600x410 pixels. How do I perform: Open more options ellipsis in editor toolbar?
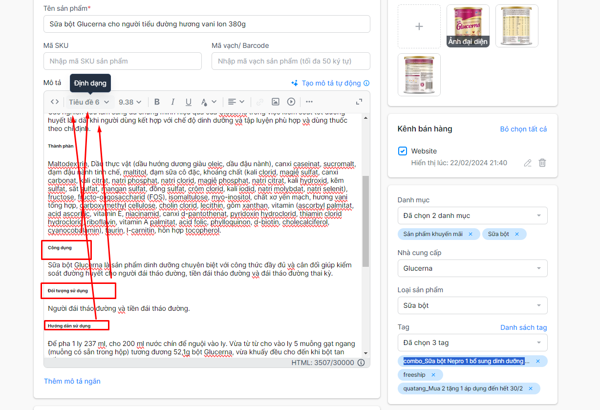coord(309,102)
